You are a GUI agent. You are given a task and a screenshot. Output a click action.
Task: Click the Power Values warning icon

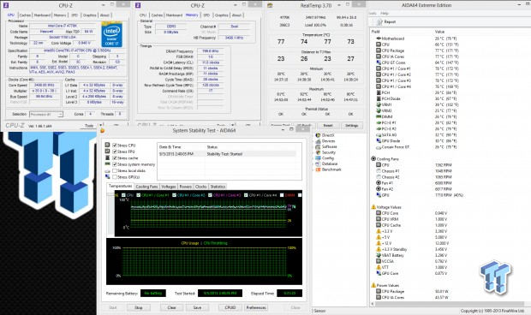(x=373, y=285)
